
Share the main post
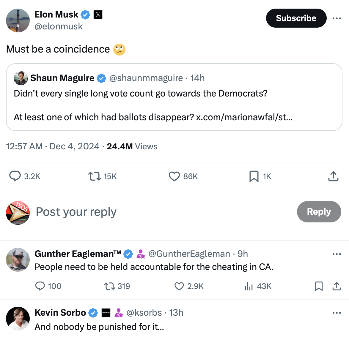[333, 176]
